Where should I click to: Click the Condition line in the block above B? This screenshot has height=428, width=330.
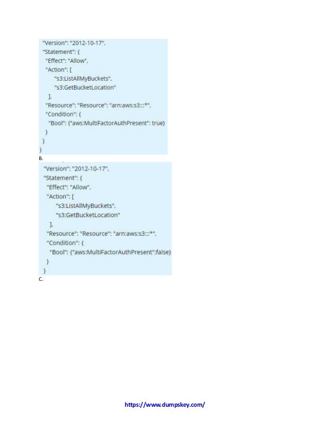pos(63,114)
